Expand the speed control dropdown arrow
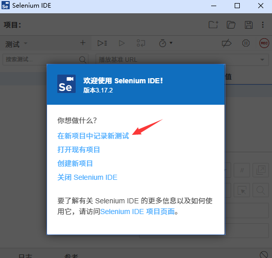272x258 pixels. tap(171, 43)
